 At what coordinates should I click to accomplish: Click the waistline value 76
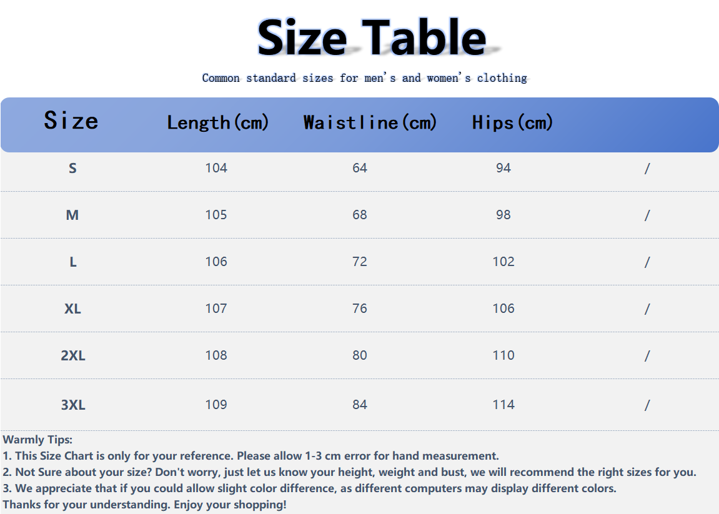coord(360,308)
